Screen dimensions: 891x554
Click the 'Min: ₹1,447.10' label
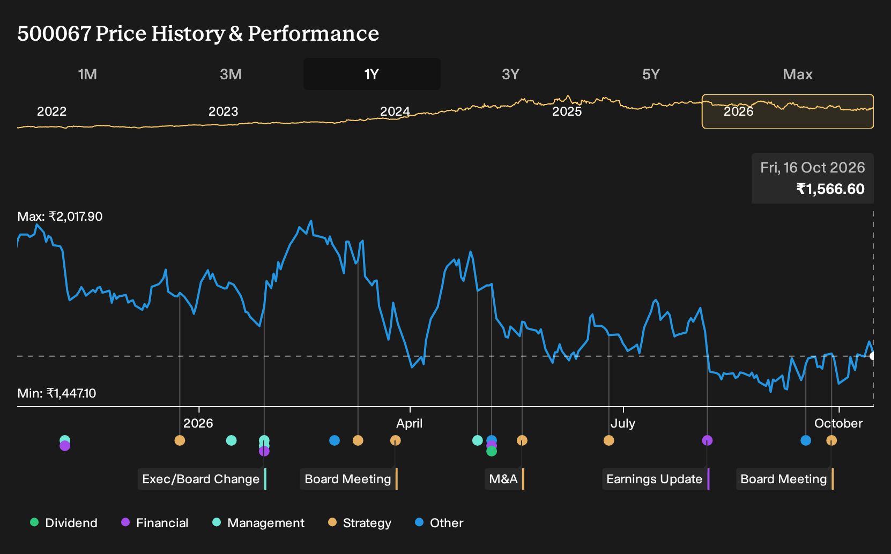[57, 393]
